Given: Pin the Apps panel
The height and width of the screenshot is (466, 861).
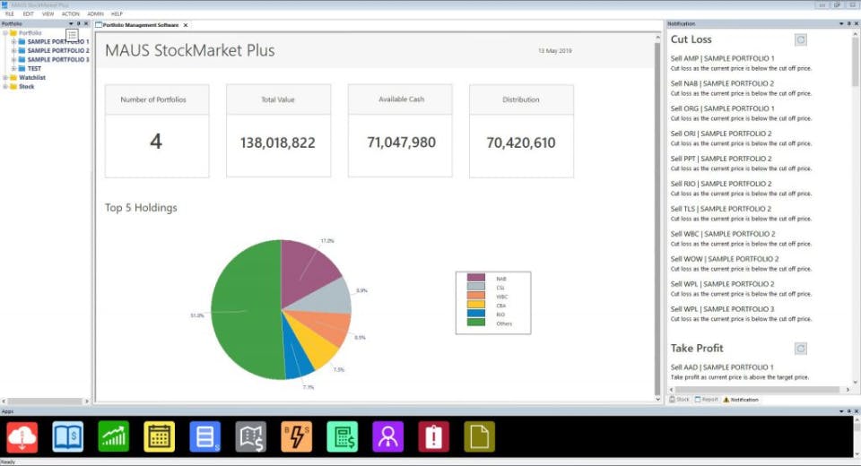Looking at the screenshot, I should [849, 411].
